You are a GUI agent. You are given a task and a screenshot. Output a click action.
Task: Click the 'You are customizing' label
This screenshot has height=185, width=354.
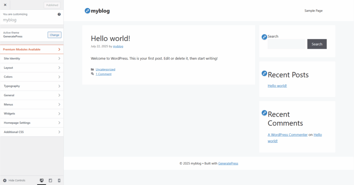[x=15, y=14]
